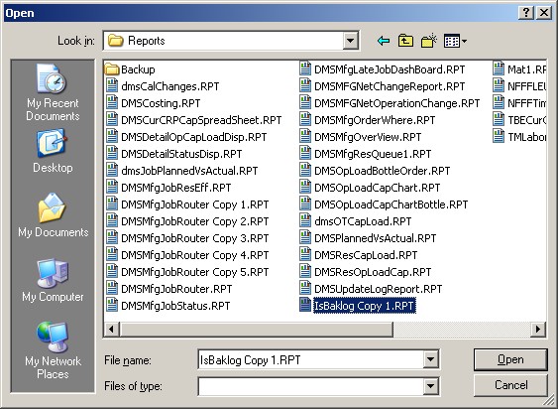Select the My Computer shortcut
The image size is (558, 409).
click(53, 280)
